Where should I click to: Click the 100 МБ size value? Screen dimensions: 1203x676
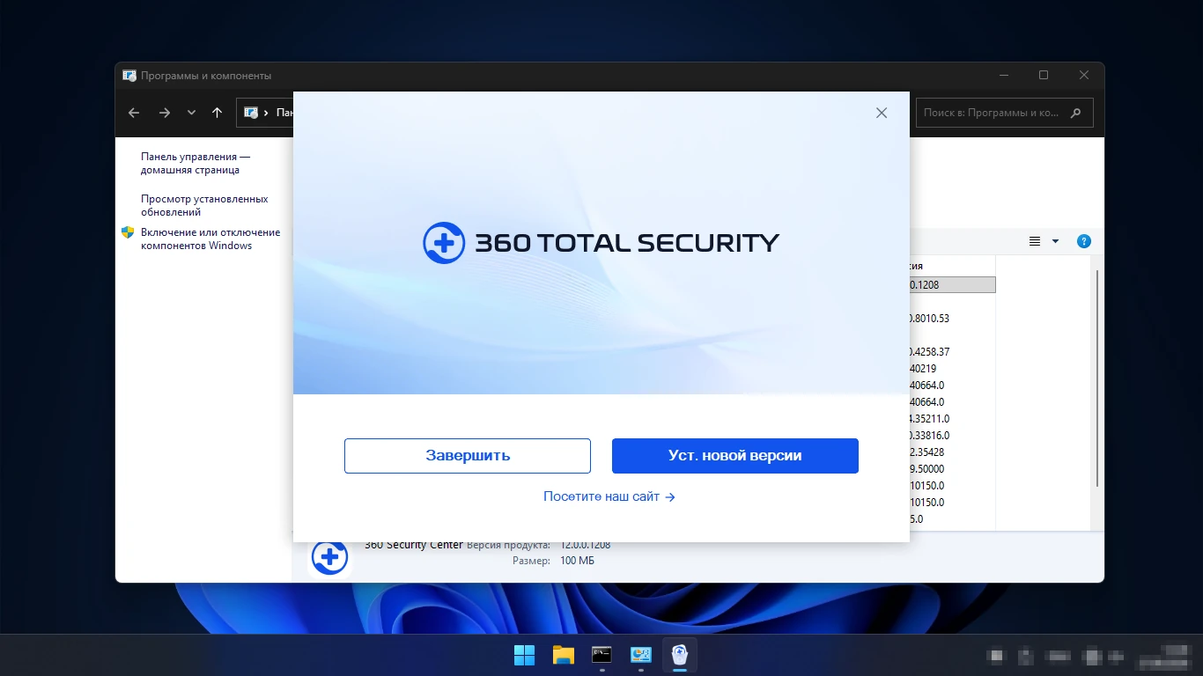(x=577, y=561)
